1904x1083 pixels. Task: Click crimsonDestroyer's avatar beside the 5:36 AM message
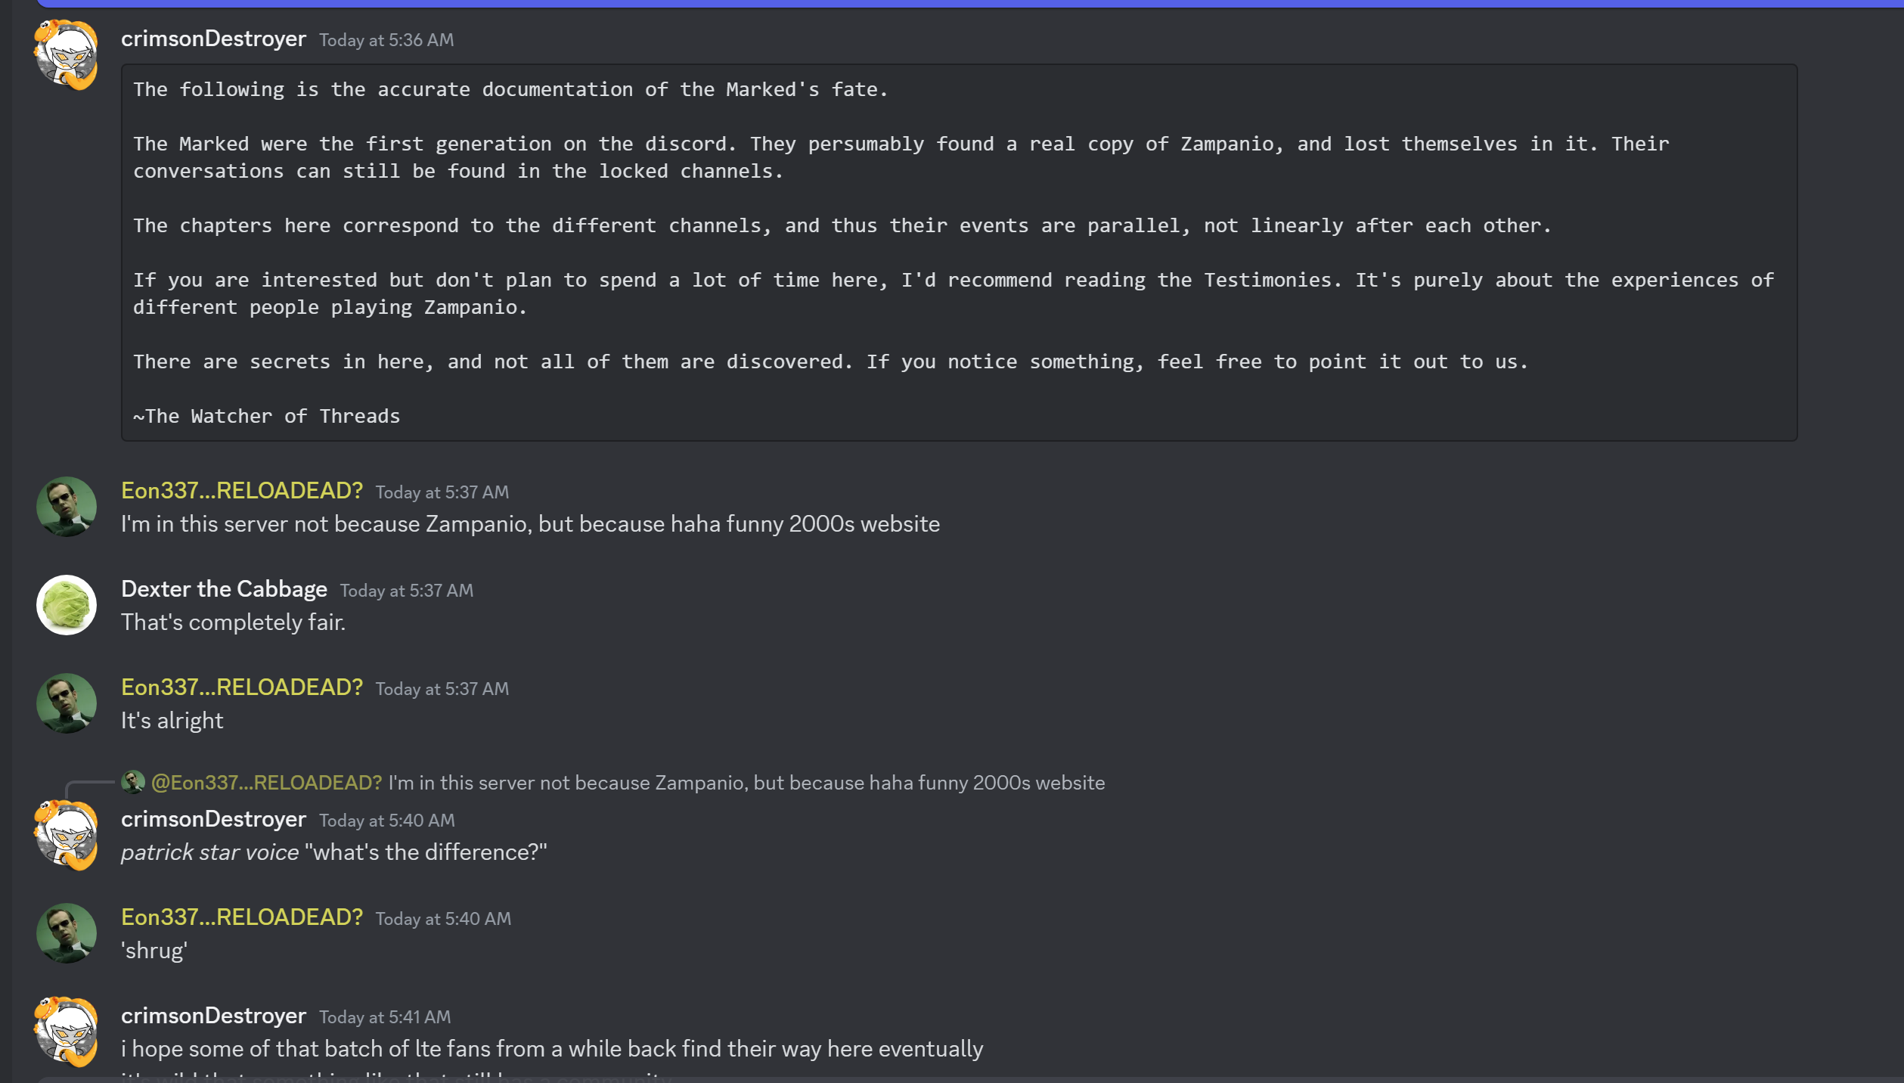click(67, 54)
